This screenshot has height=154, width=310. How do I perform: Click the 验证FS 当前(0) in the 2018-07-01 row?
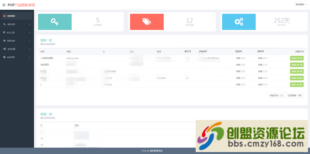click(240, 58)
